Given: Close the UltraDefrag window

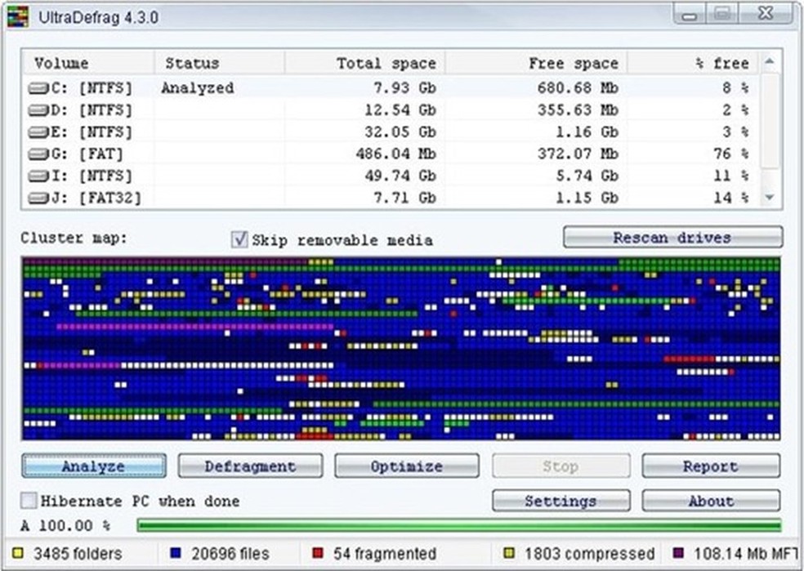Looking at the screenshot, I should 766,13.
